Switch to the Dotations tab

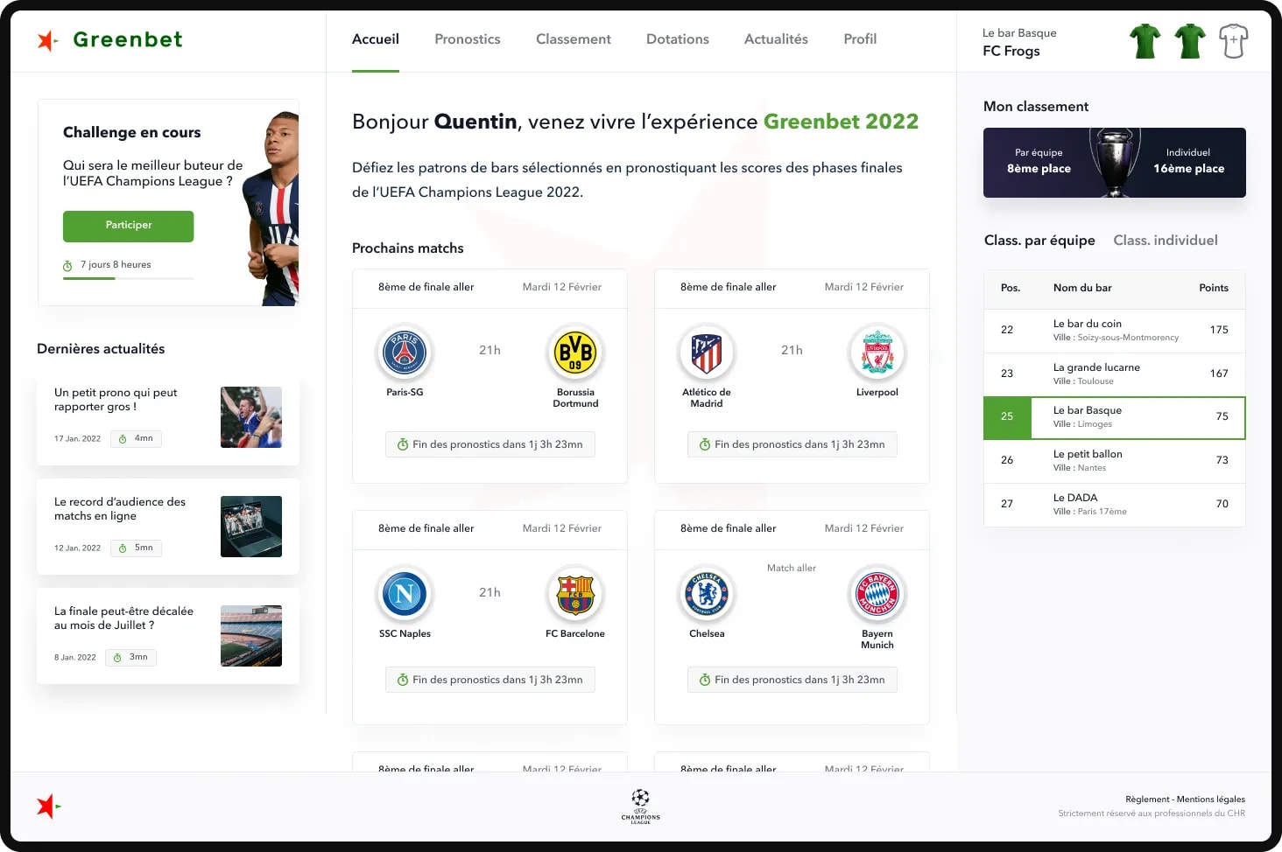(678, 39)
